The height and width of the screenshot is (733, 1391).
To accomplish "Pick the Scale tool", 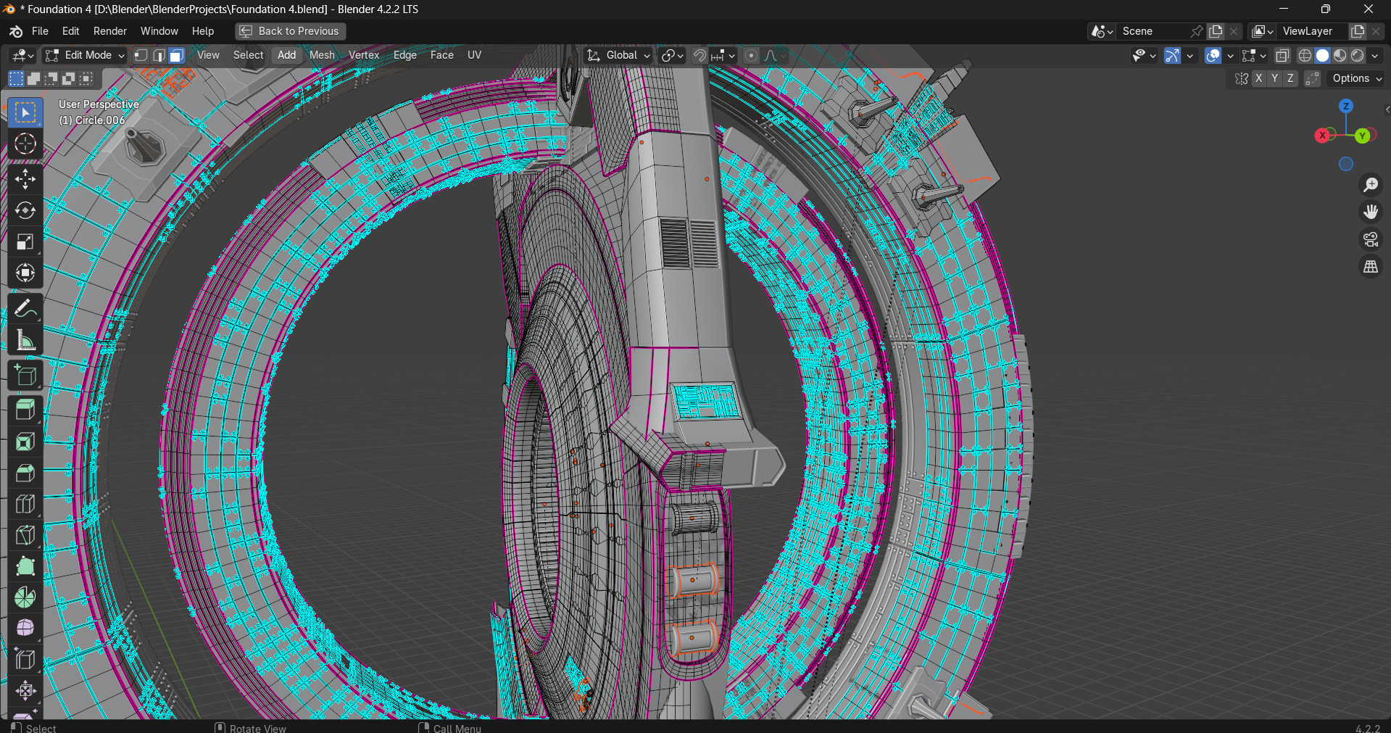I will point(25,241).
